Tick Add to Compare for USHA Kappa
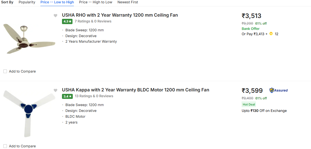311x149 pixels. point(5,146)
